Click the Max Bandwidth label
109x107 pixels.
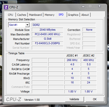20,34
